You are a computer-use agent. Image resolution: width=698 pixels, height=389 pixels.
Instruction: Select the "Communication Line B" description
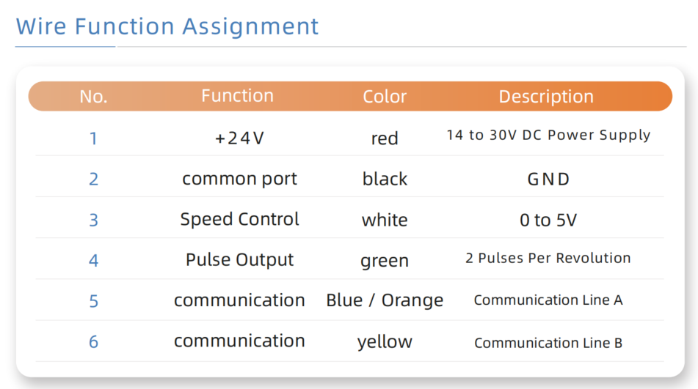tap(548, 343)
